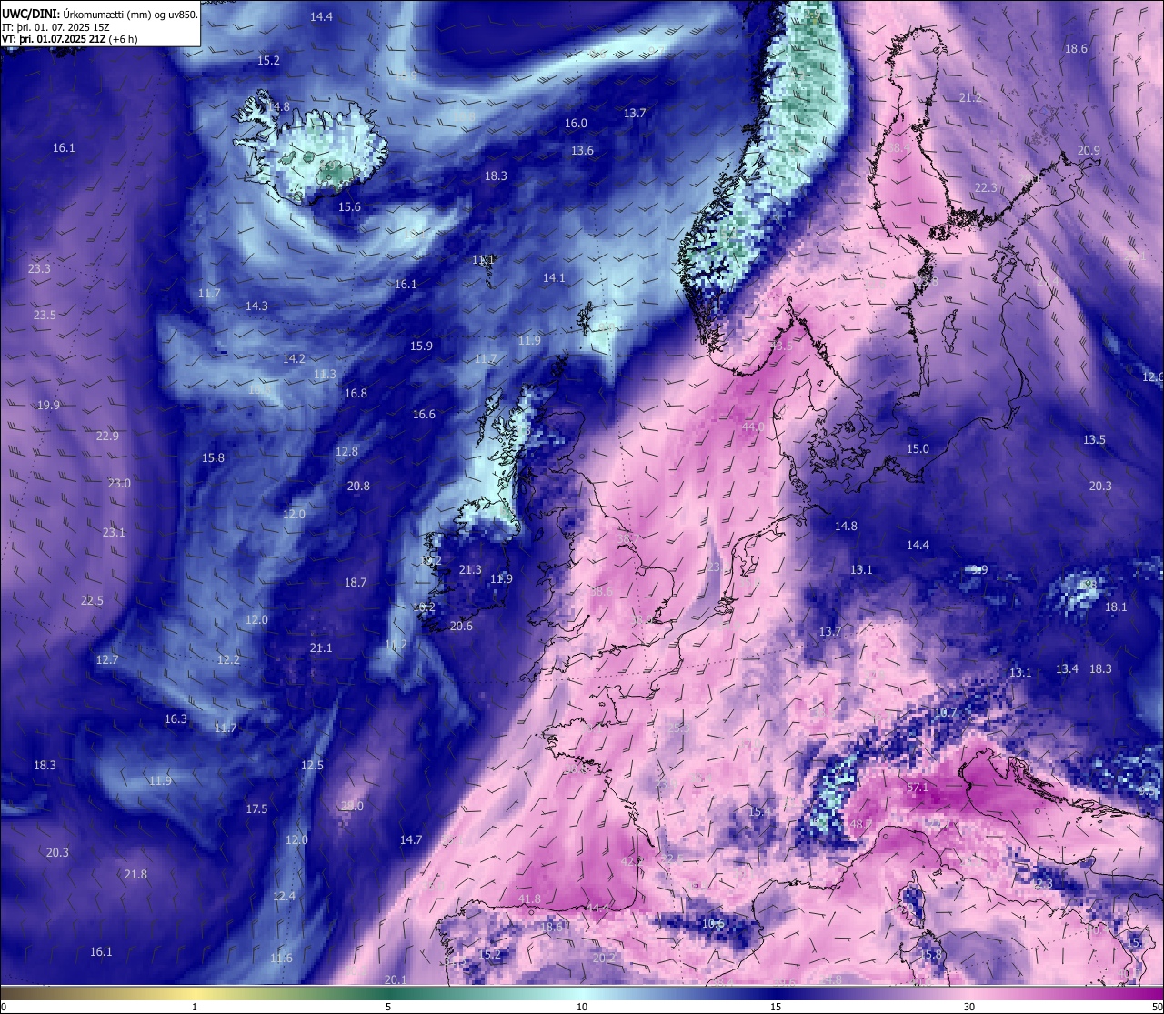Click the 15.6 value south of Iceland

(x=349, y=206)
